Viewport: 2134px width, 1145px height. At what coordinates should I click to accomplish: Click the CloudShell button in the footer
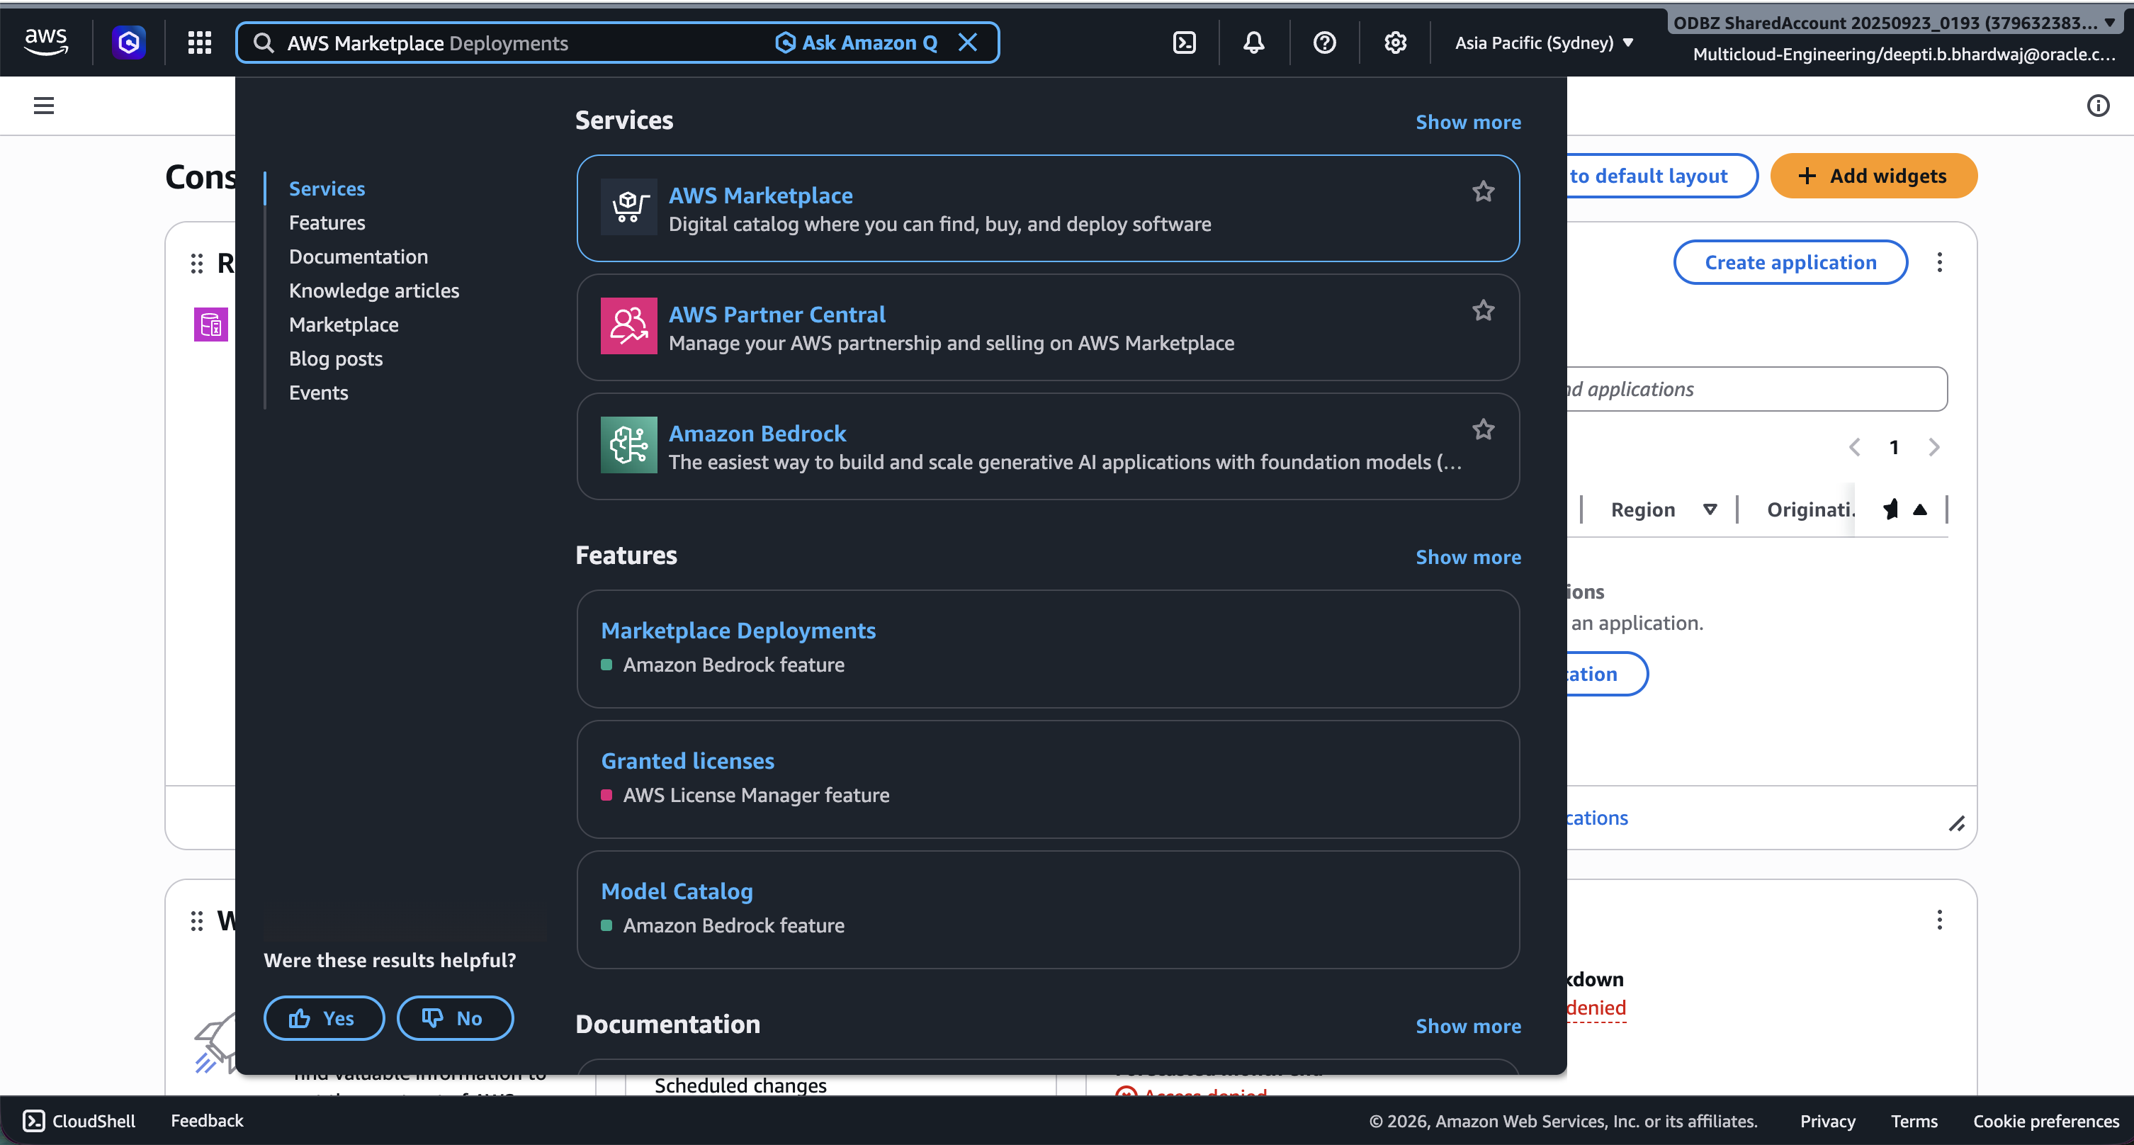click(x=79, y=1121)
